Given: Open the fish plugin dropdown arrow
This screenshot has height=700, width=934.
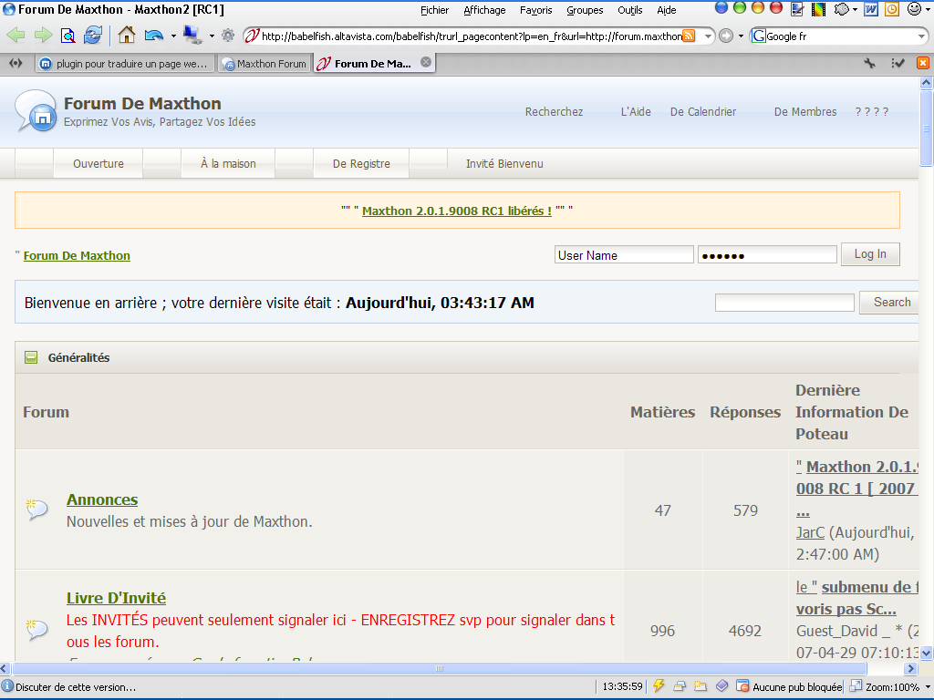Looking at the screenshot, I should tap(855, 9).
